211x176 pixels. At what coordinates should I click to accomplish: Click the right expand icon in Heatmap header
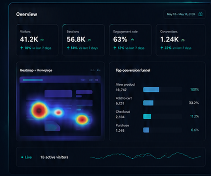point(98,70)
